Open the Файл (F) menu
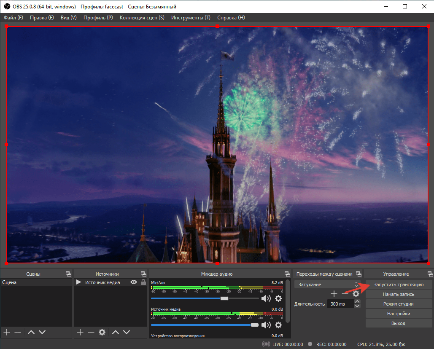The width and height of the screenshot is (434, 349). point(13,18)
